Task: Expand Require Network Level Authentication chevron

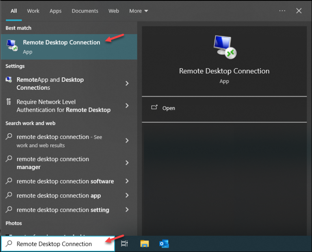Action: [127, 106]
